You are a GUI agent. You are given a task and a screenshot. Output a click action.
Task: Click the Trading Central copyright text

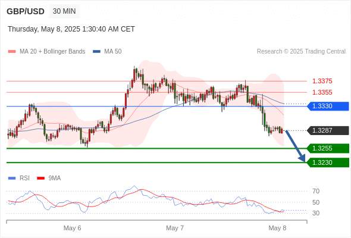pos(301,52)
